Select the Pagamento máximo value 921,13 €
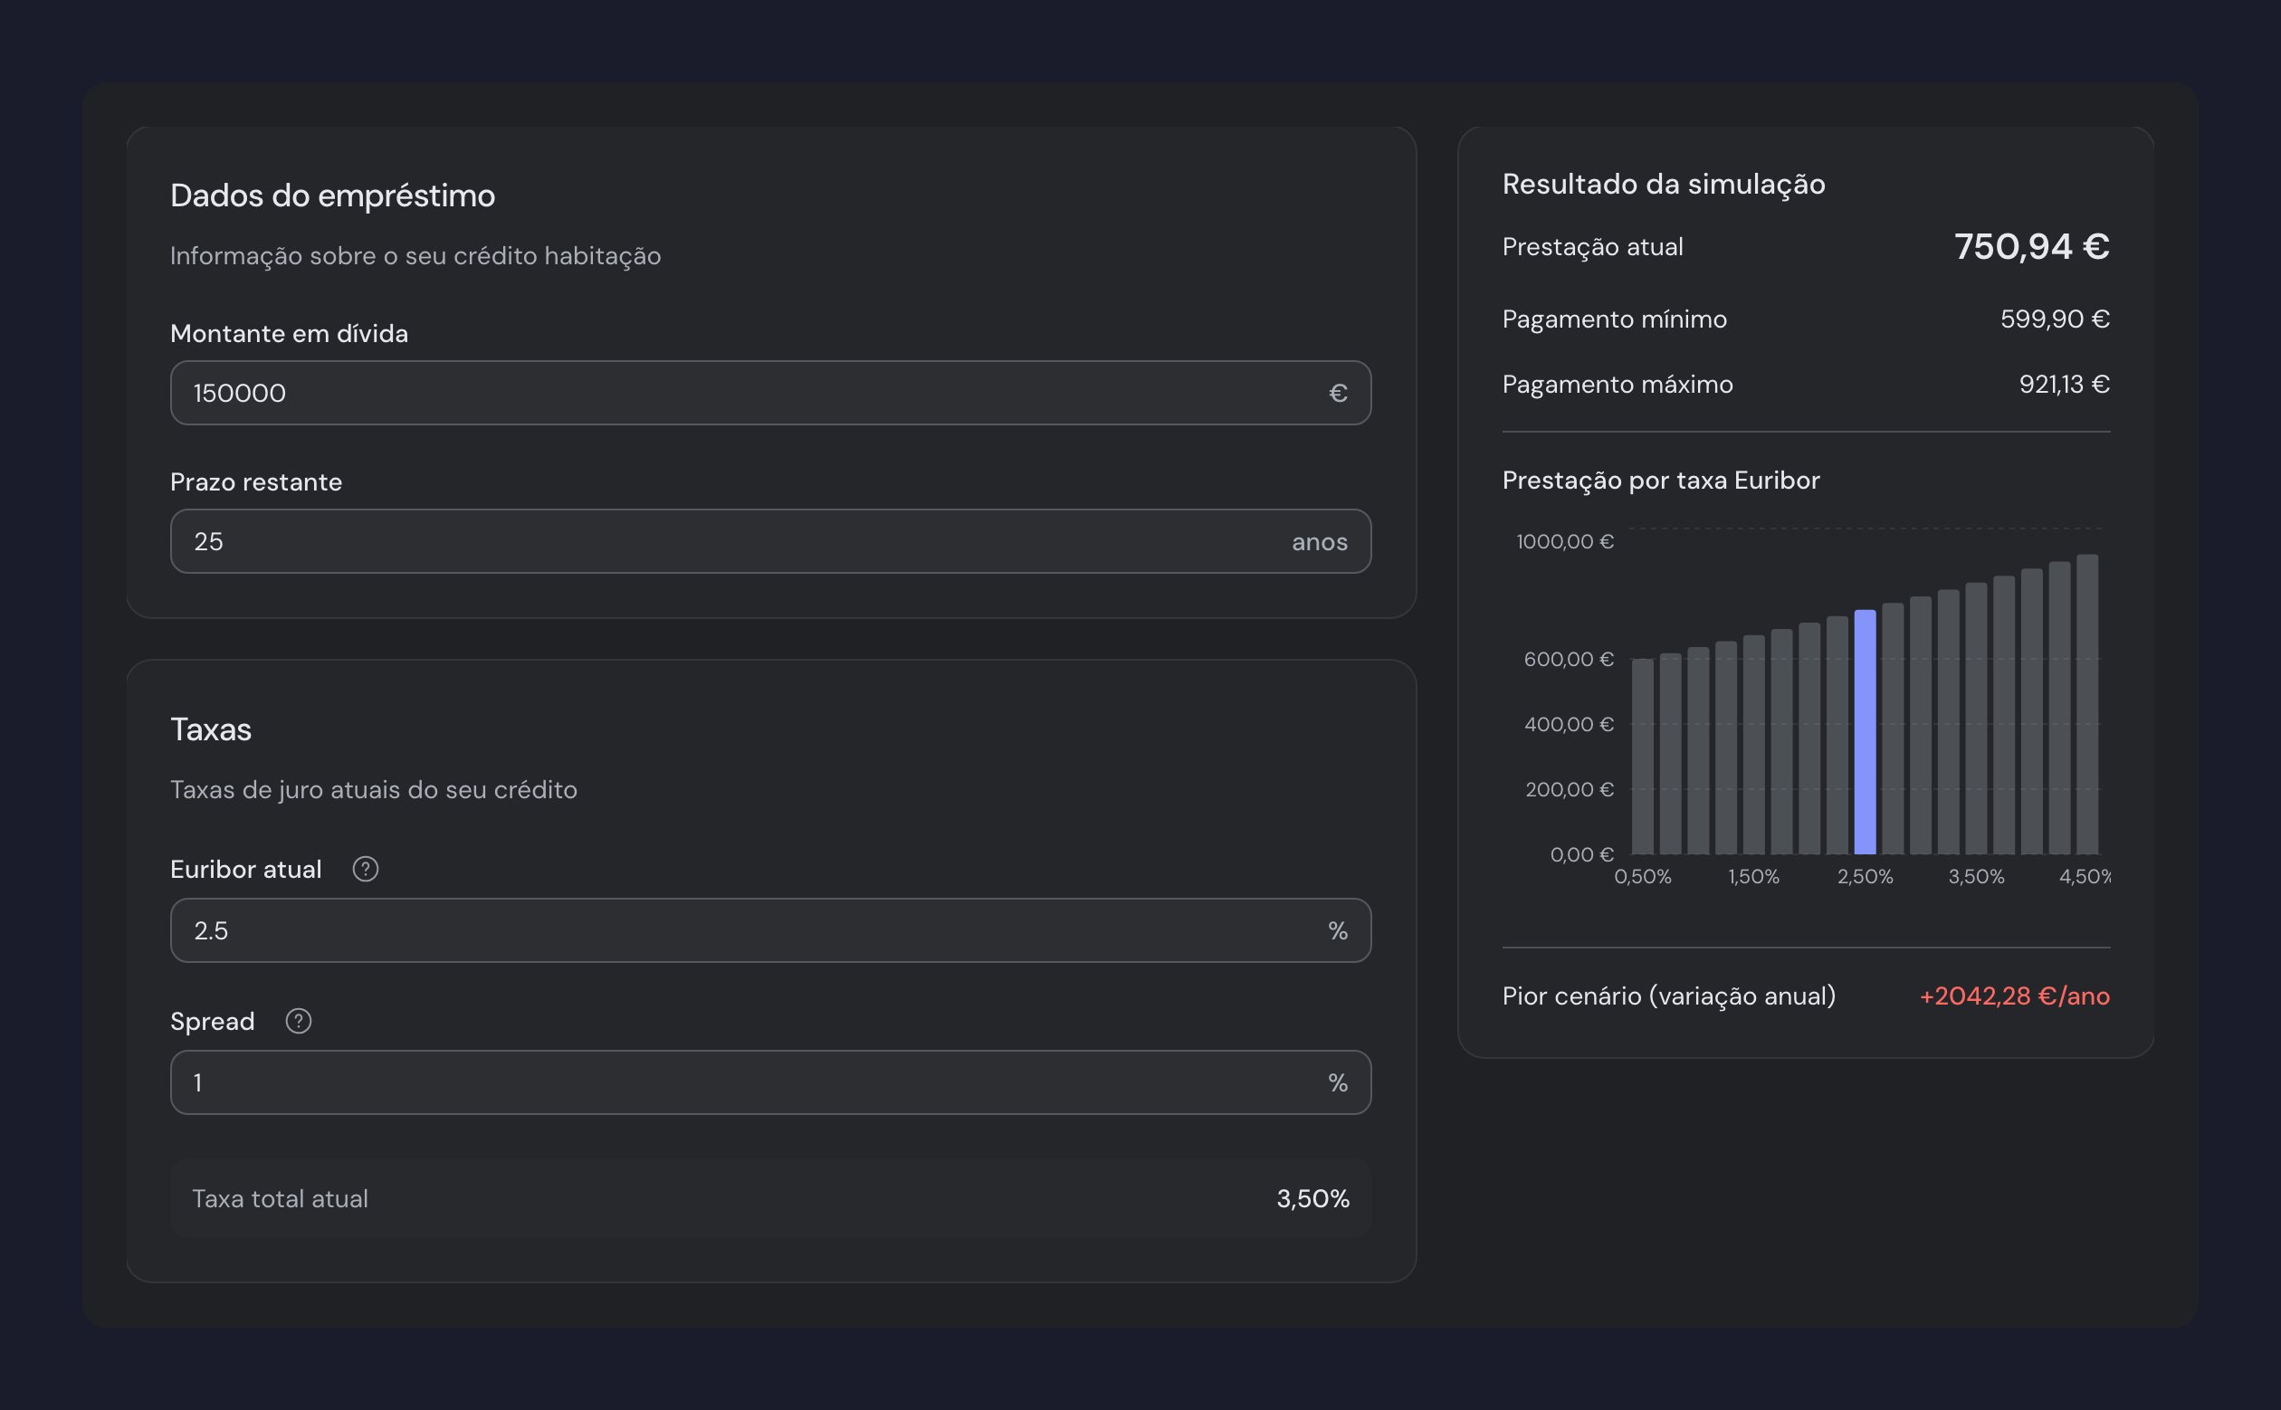This screenshot has width=2281, height=1410. click(x=2064, y=385)
